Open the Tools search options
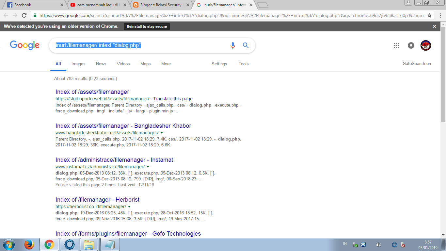The width and height of the screenshot is (446, 251). (244, 64)
